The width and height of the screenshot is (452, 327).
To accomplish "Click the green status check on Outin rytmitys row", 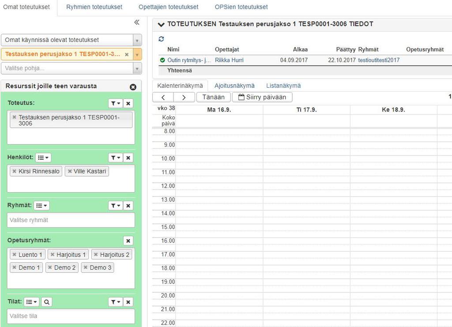I will [162, 60].
